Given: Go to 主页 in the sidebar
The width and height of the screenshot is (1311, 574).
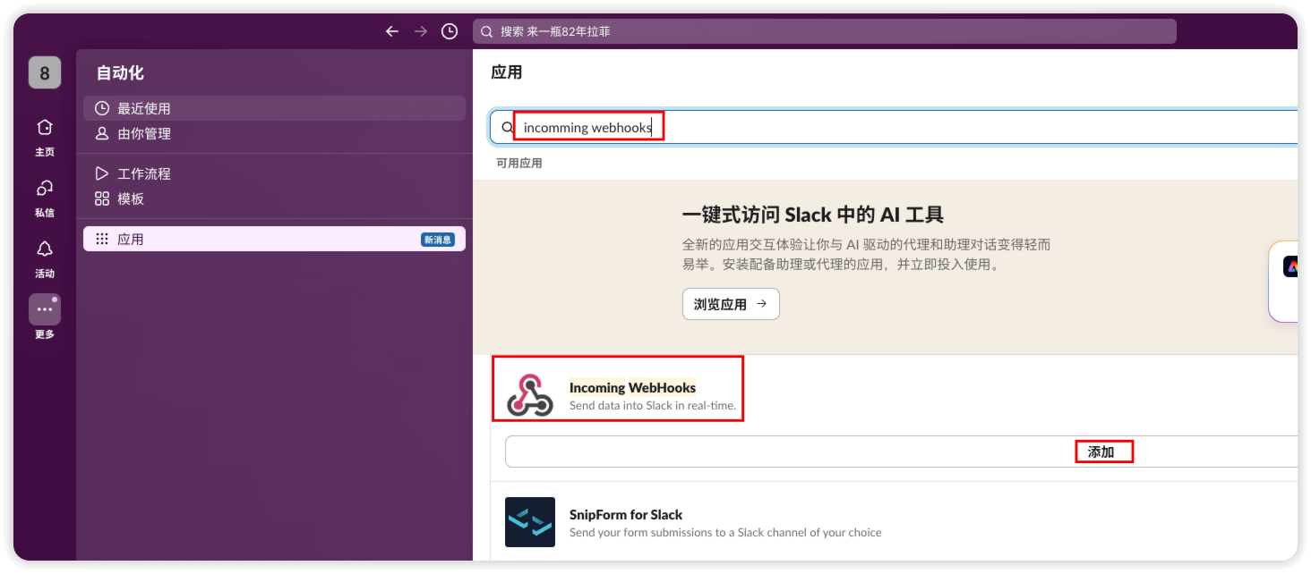Looking at the screenshot, I should tap(45, 137).
